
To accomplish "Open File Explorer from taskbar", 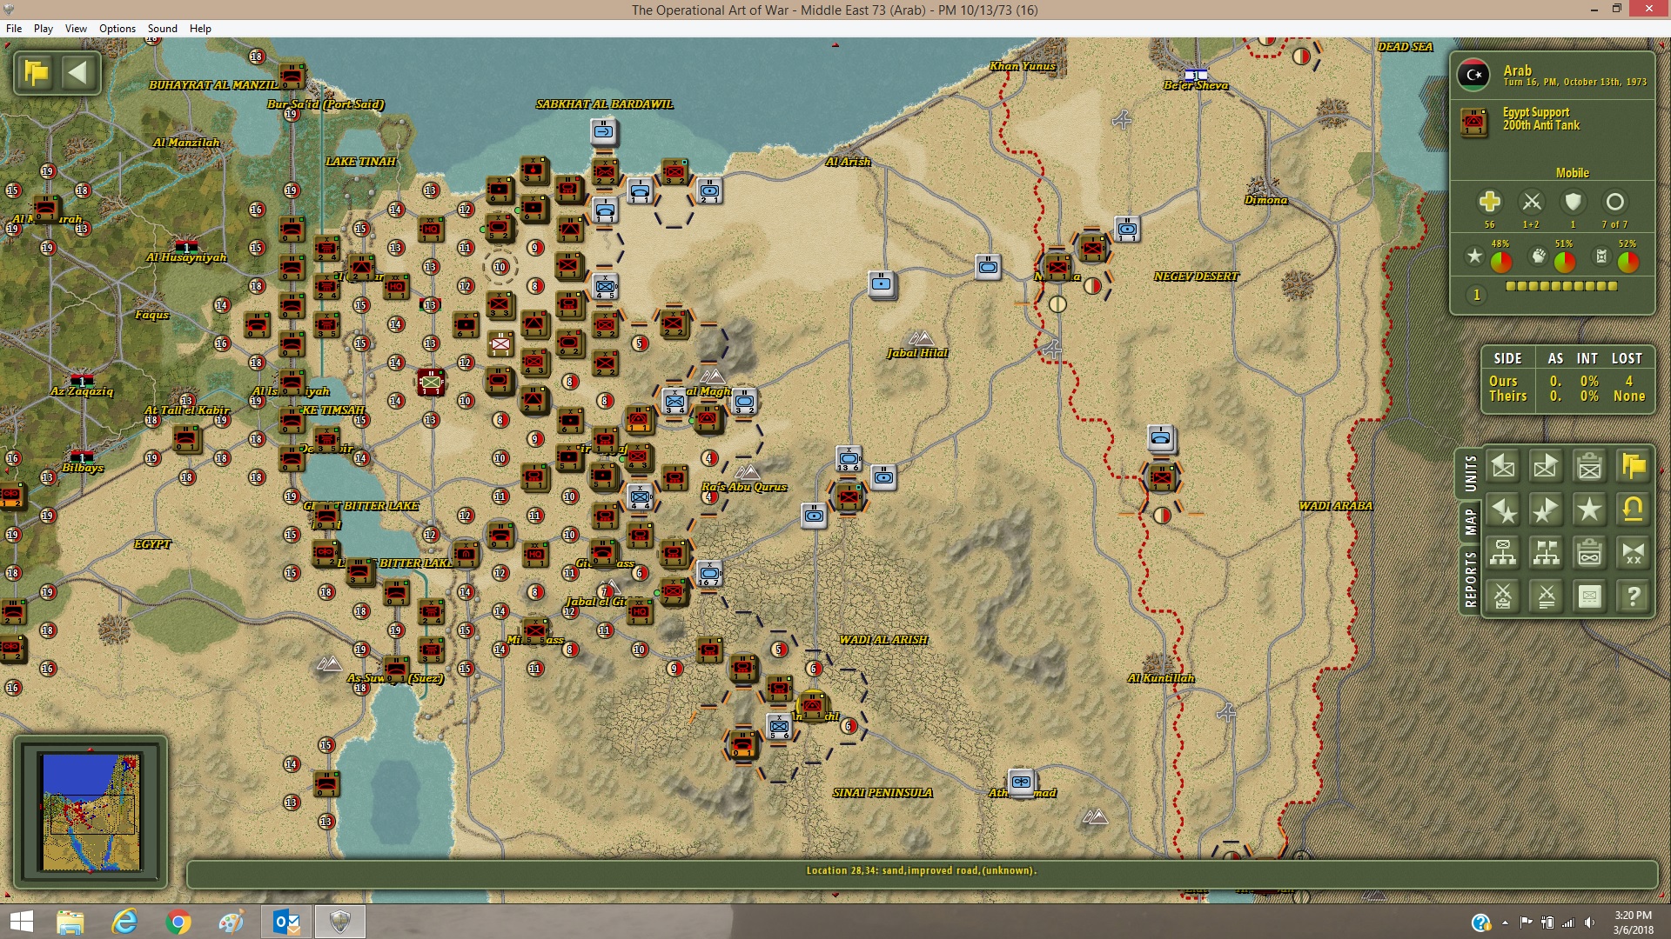I will tap(70, 922).
